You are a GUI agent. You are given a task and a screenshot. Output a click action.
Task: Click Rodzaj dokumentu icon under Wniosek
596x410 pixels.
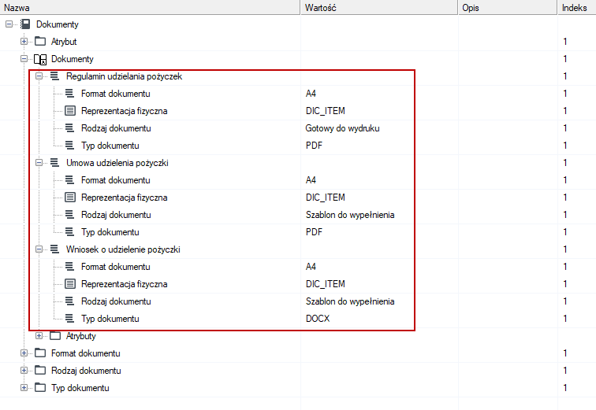point(69,301)
